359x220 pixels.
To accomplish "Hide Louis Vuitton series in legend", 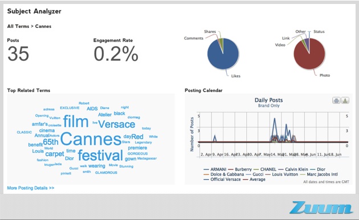I will (282, 175).
